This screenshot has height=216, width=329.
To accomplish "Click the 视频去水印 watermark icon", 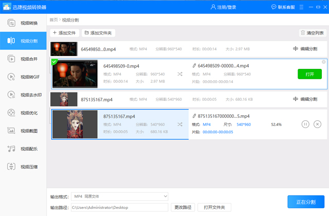I will click(11, 95).
